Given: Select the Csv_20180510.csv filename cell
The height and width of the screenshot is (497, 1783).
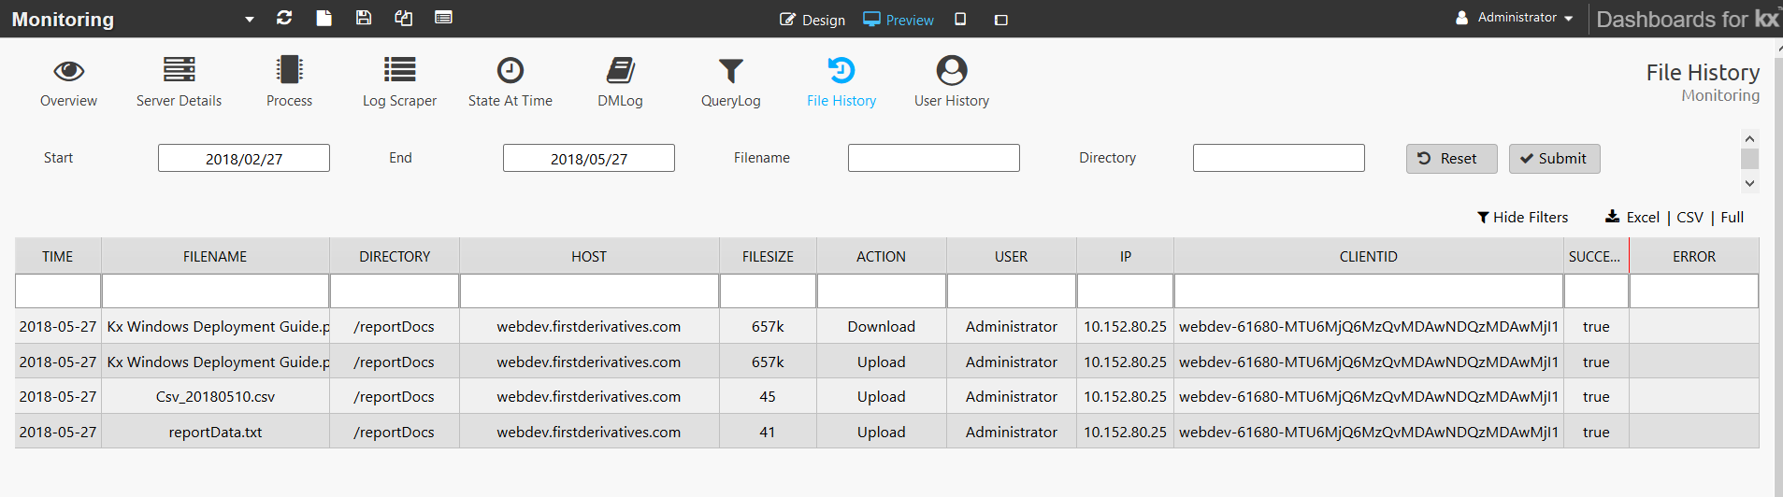Looking at the screenshot, I should (215, 396).
